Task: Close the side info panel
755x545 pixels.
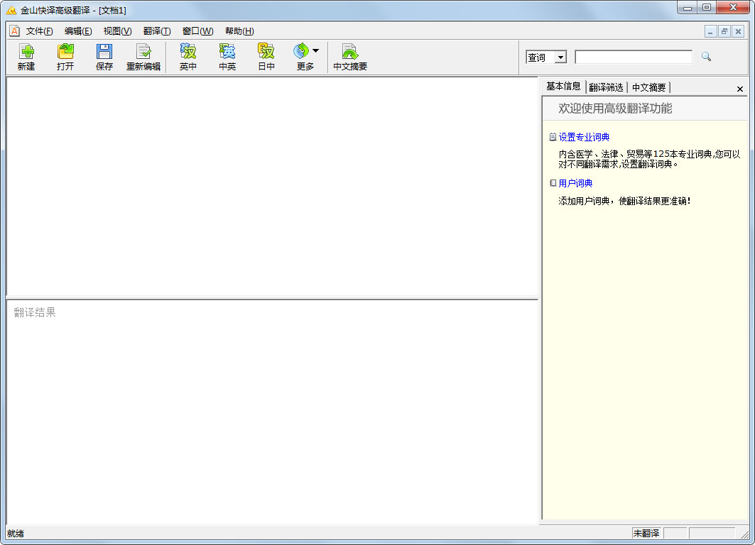Action: [x=740, y=89]
